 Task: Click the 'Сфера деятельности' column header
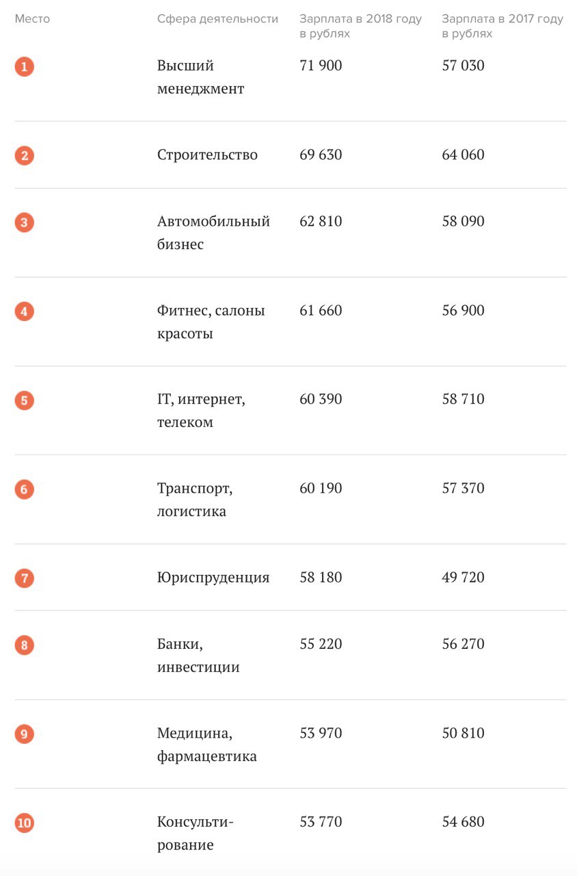[x=217, y=19]
